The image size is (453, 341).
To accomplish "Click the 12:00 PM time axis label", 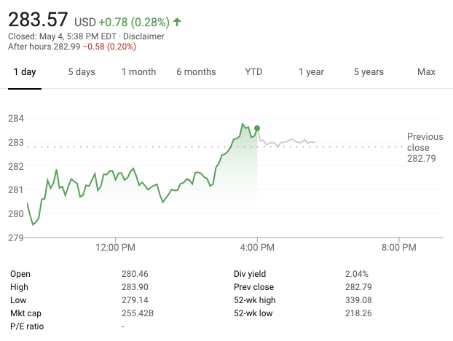I will [116, 248].
